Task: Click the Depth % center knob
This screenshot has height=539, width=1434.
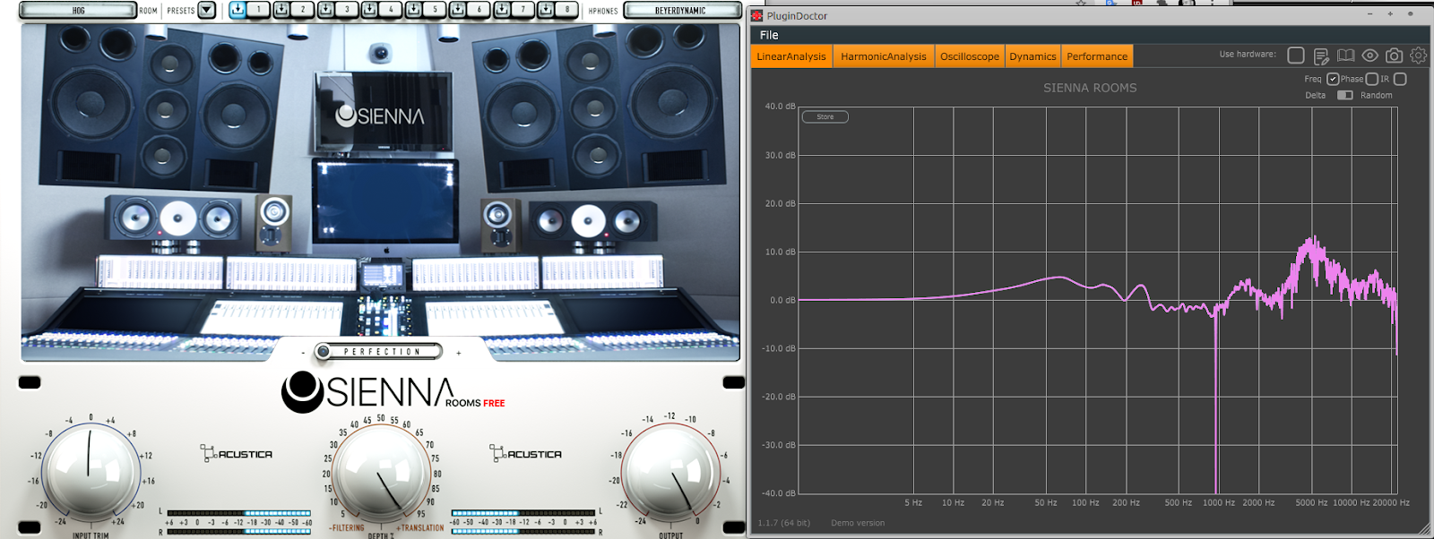Action: click(x=381, y=475)
